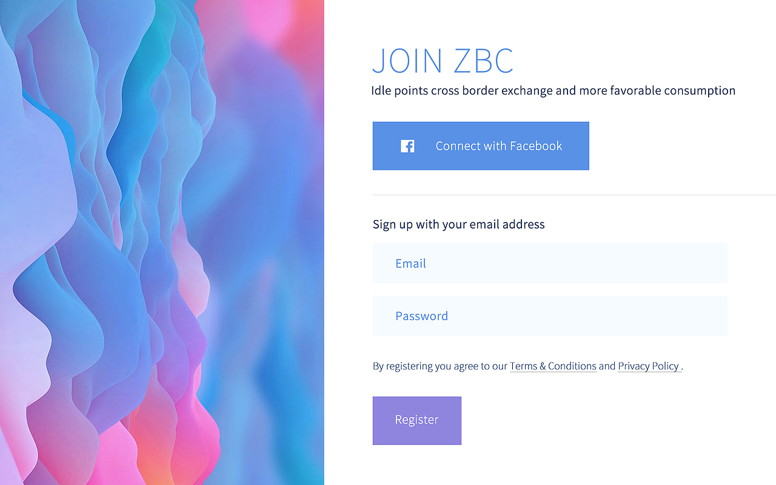
Task: Click the word 'and' between policy links
Action: point(607,366)
